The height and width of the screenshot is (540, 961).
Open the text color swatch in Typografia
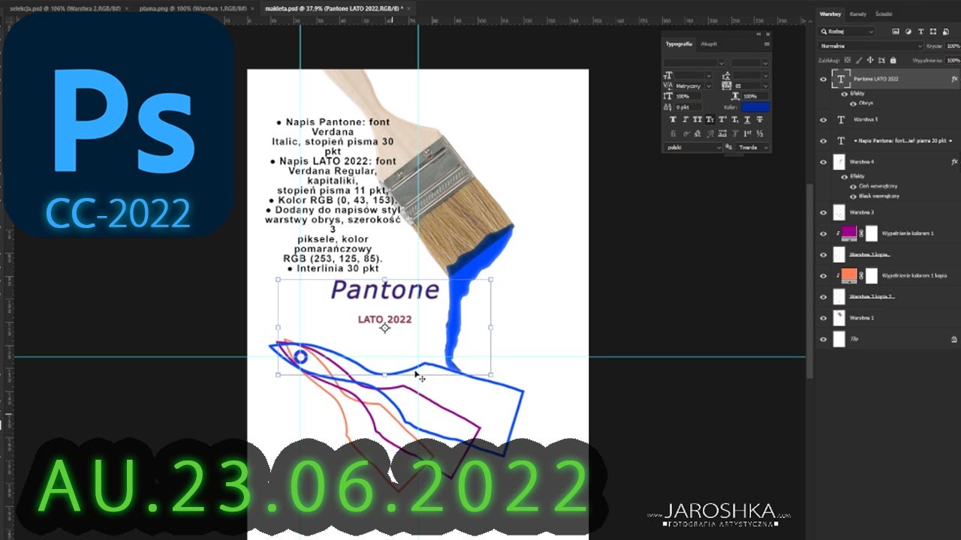click(x=755, y=107)
